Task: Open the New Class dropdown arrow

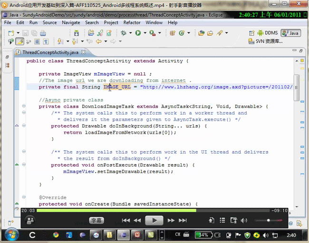Action: [x=189, y=33]
